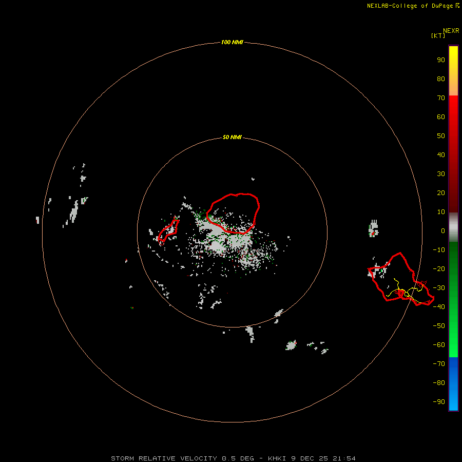The width and height of the screenshot is (462, 462).
Task: Click the 30 value on velocity scale
Action: click(x=441, y=174)
